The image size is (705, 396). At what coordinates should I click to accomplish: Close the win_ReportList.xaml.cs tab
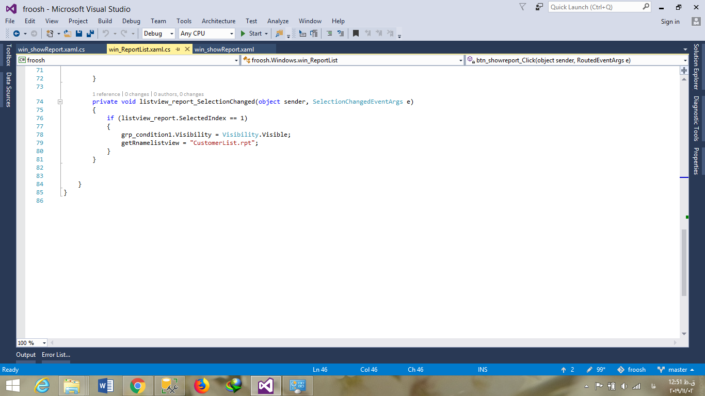coord(187,49)
